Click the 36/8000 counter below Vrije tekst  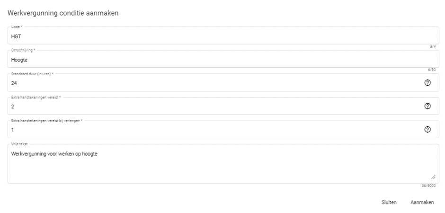[428, 186]
